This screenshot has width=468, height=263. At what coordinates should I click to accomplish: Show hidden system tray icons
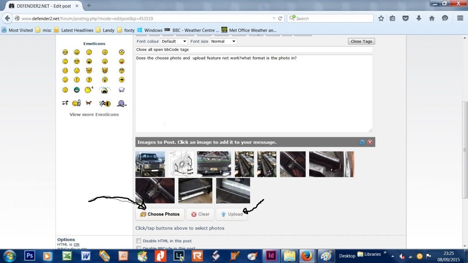tap(393, 256)
